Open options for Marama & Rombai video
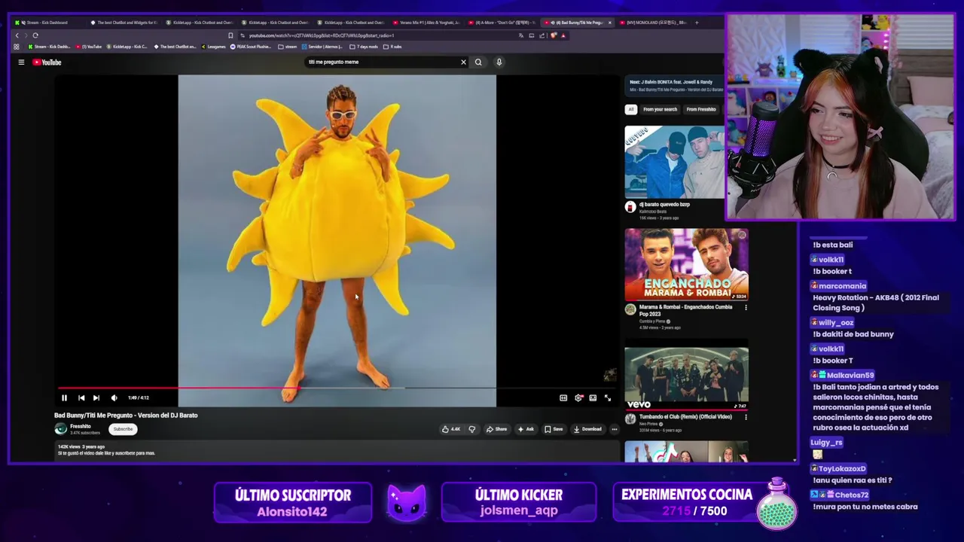The image size is (964, 542). (x=746, y=307)
